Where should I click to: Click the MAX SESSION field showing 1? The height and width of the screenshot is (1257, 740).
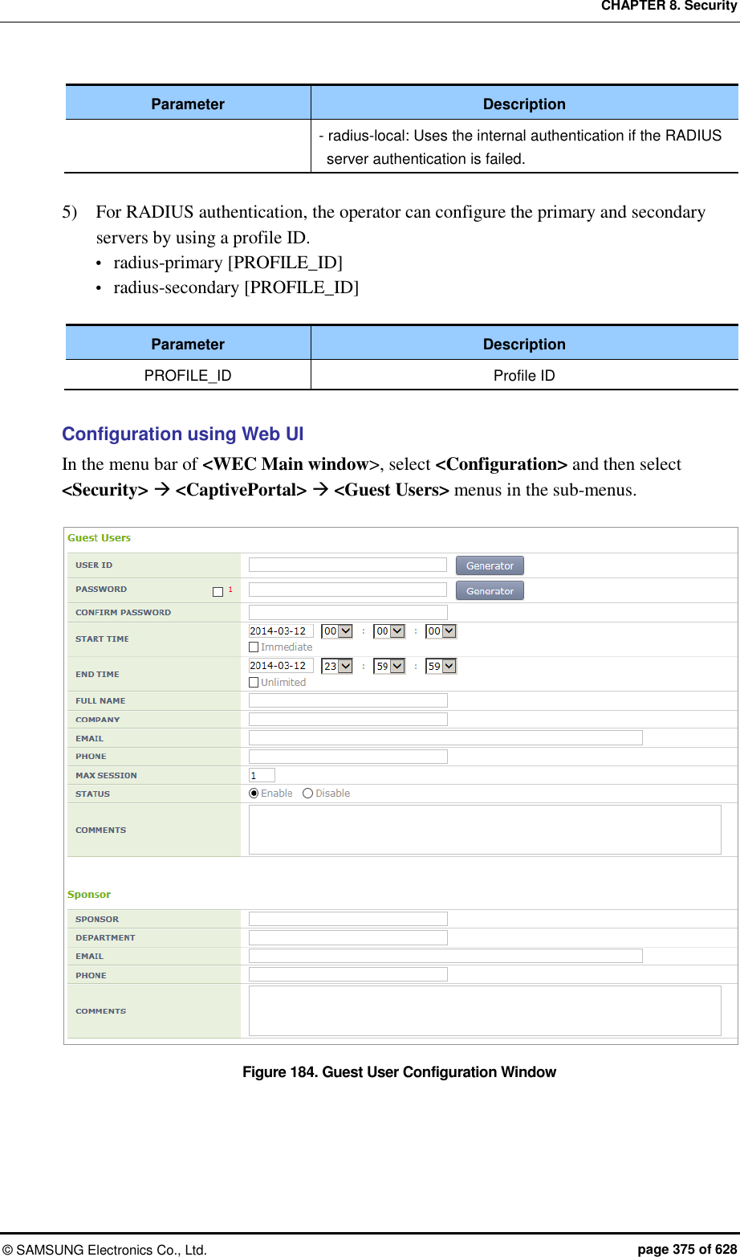(262, 774)
